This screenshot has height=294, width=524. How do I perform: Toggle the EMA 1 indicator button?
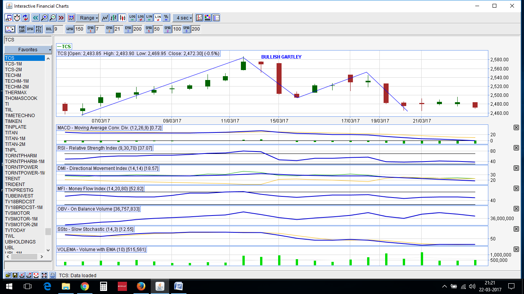(x=91, y=29)
